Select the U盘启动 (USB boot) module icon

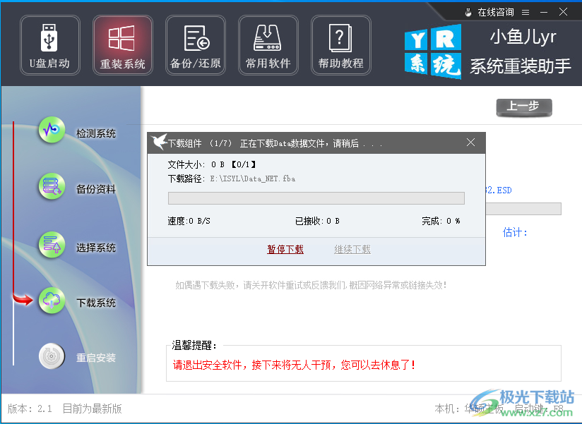click(x=49, y=44)
